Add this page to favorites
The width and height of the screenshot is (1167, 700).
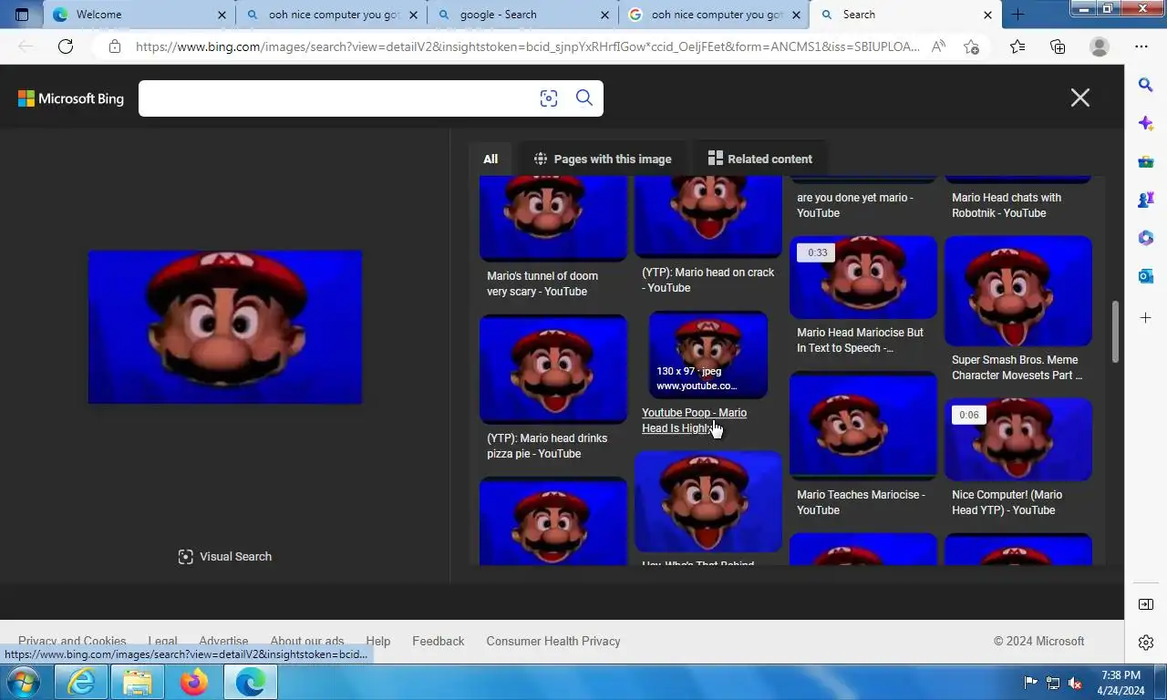coord(971,46)
